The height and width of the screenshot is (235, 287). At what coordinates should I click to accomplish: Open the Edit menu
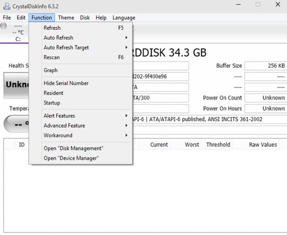click(21, 18)
